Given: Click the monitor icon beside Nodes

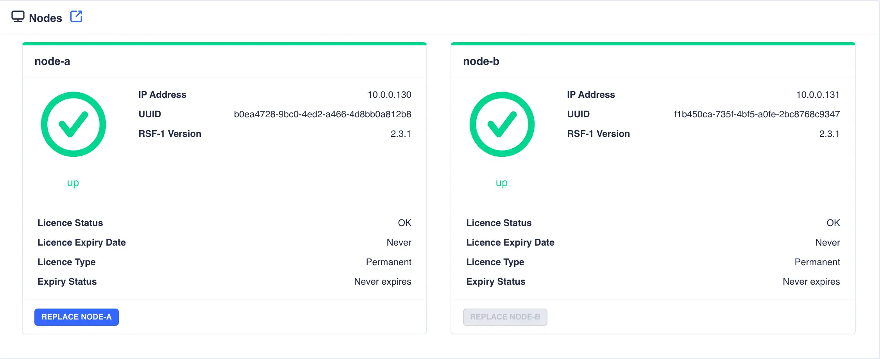Looking at the screenshot, I should [x=18, y=17].
